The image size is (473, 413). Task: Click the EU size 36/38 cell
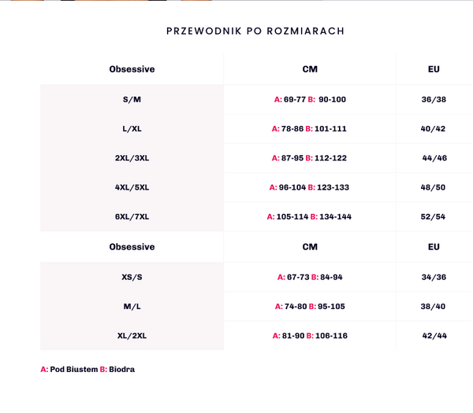pos(434,99)
